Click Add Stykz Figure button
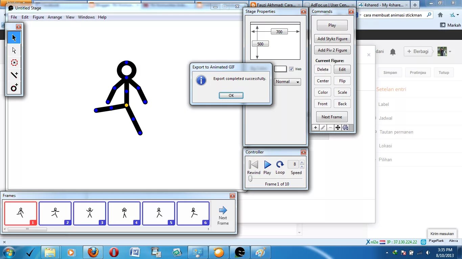The height and width of the screenshot is (259, 462). (332, 39)
